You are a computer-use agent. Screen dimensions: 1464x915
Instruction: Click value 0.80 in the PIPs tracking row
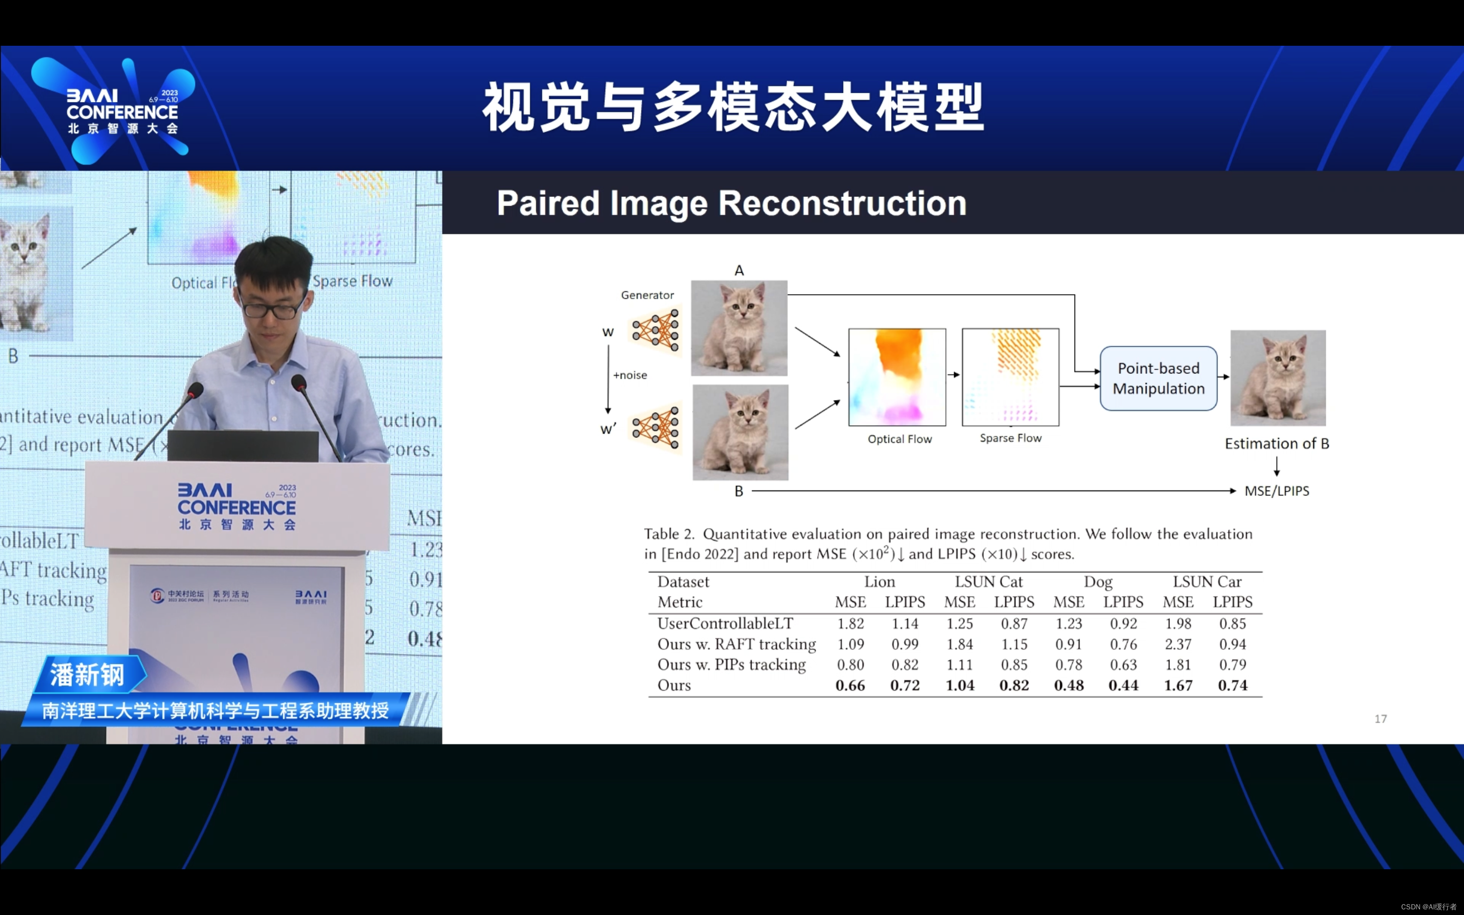[x=850, y=665]
